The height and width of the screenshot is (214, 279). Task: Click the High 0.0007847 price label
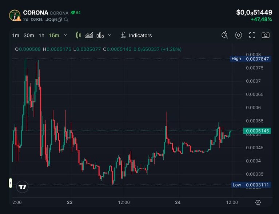251,59
